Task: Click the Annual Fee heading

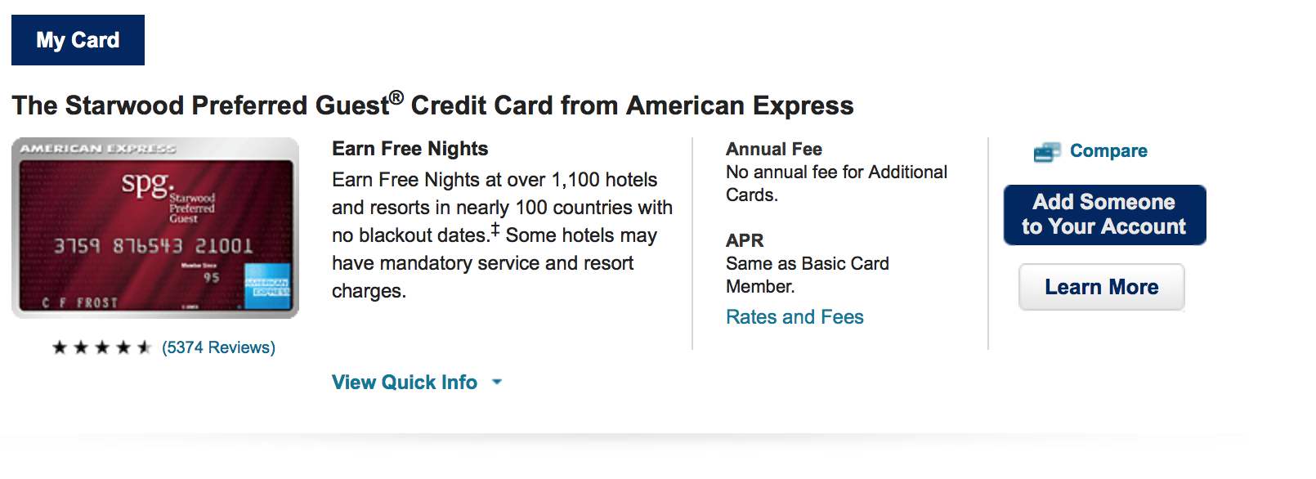Action: (x=773, y=150)
